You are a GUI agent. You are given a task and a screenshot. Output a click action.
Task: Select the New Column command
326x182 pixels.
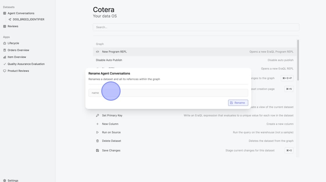110,124
